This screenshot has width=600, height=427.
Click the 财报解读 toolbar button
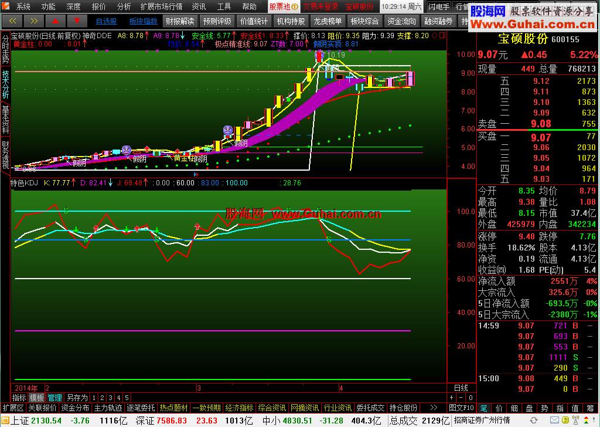(x=180, y=21)
